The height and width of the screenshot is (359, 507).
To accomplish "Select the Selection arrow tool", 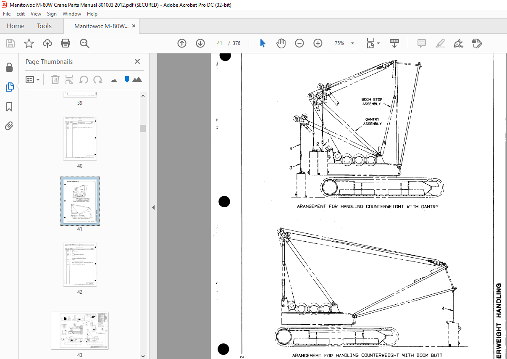I will [x=263, y=43].
